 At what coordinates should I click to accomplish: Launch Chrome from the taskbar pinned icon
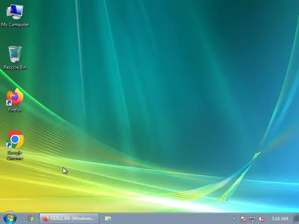point(30,218)
